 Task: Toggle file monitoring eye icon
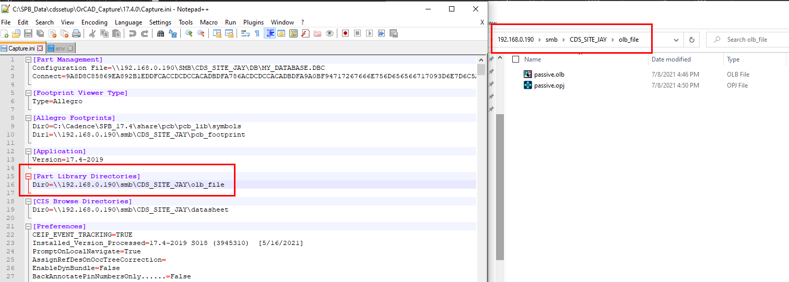pos(329,33)
